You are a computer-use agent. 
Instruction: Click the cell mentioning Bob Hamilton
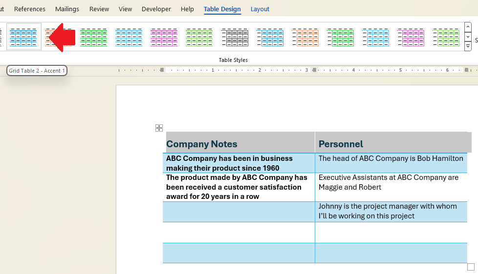click(x=391, y=163)
